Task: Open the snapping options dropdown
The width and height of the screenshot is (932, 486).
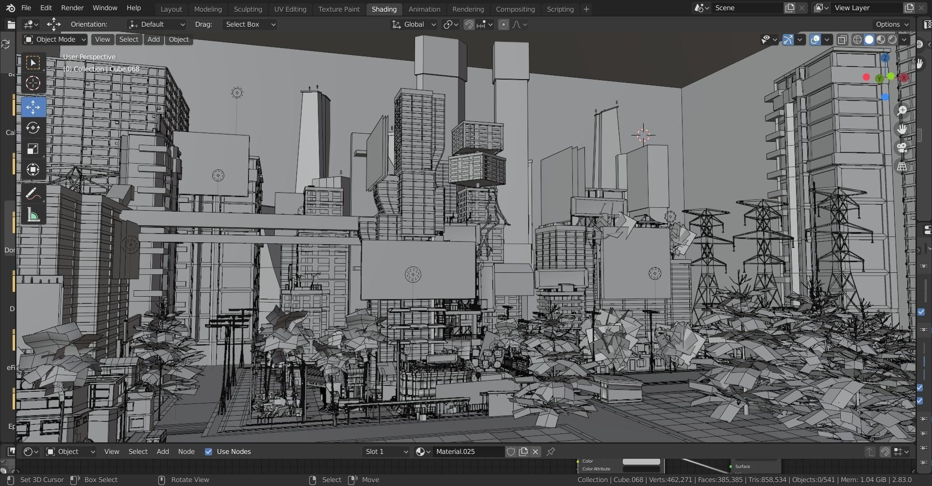Action: 484,25
